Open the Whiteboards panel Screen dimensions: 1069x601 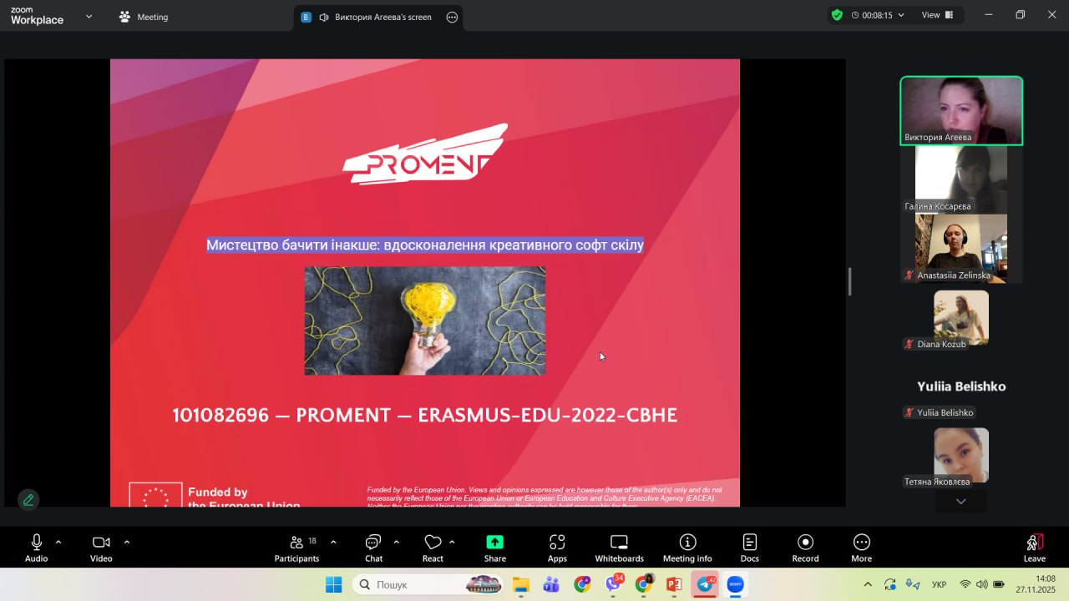coord(619,548)
